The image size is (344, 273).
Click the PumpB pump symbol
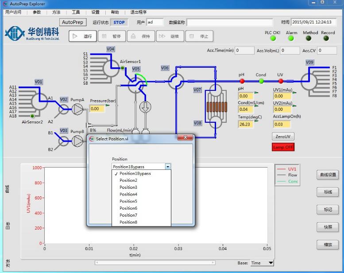77,141
